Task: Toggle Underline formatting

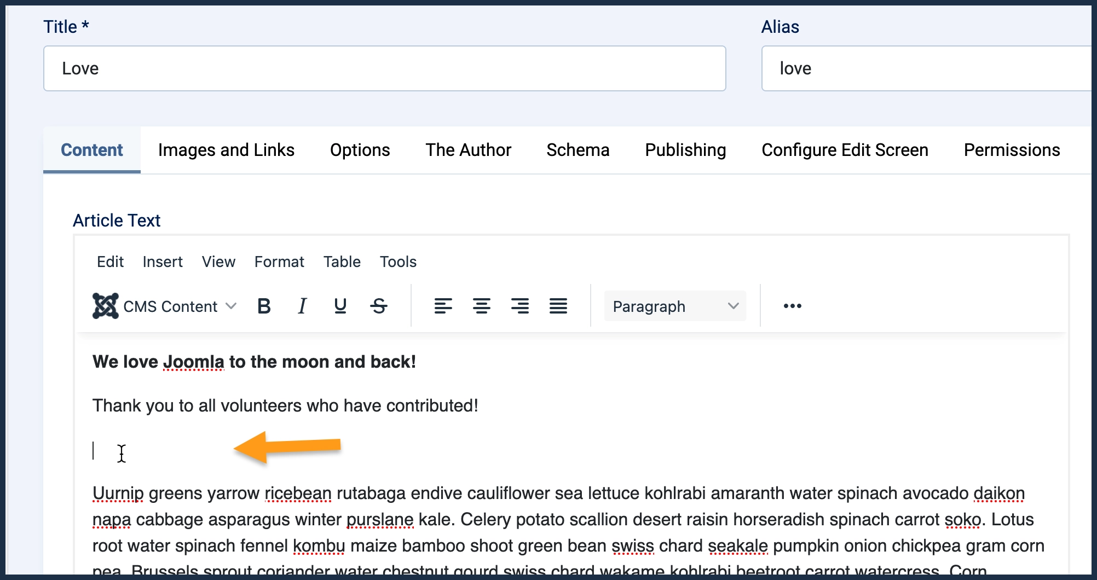Action: point(340,306)
